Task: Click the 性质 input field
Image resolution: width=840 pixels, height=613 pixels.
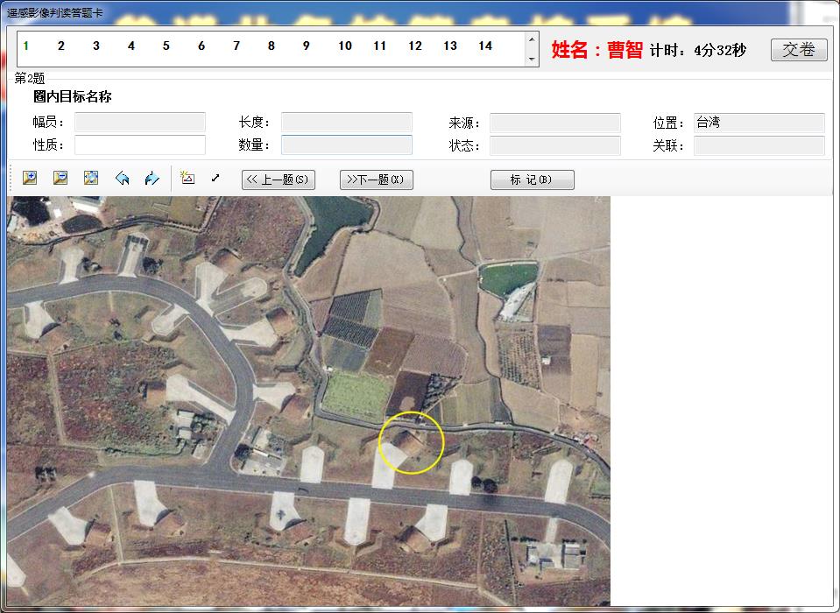Action: tap(140, 145)
